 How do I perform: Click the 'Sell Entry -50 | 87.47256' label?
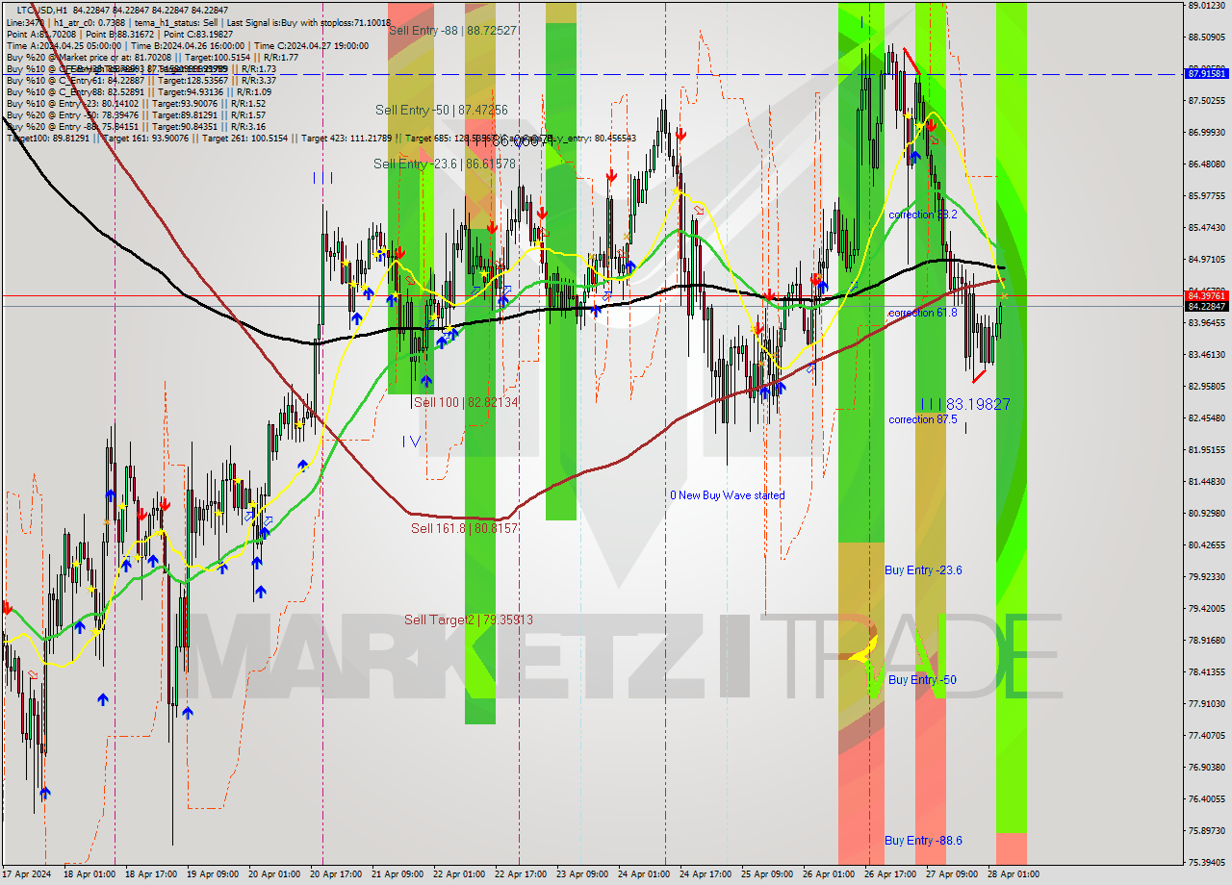[x=442, y=111]
